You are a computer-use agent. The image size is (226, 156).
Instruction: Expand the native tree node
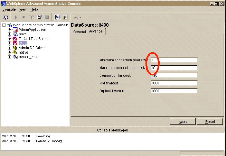(9, 52)
